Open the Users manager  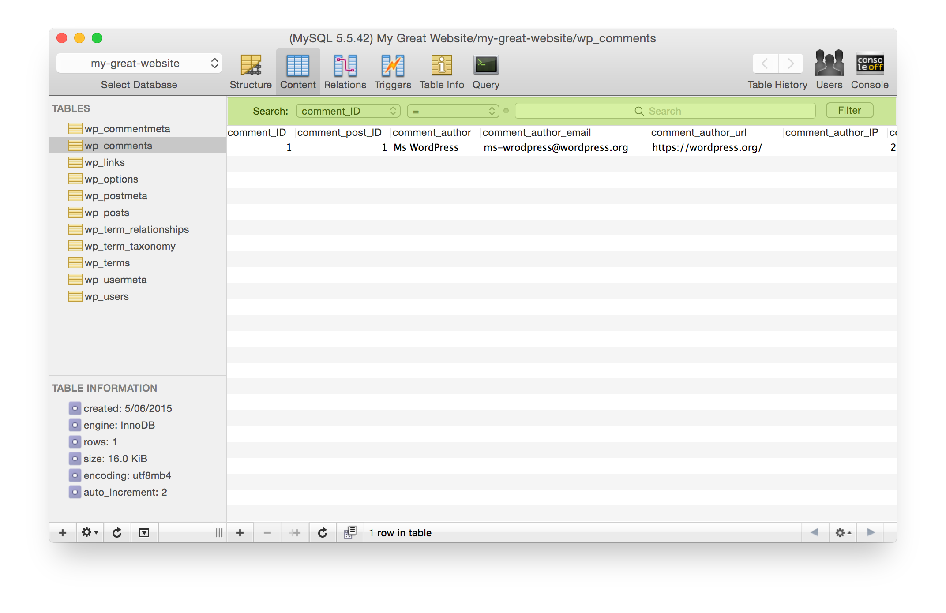pyautogui.click(x=829, y=71)
